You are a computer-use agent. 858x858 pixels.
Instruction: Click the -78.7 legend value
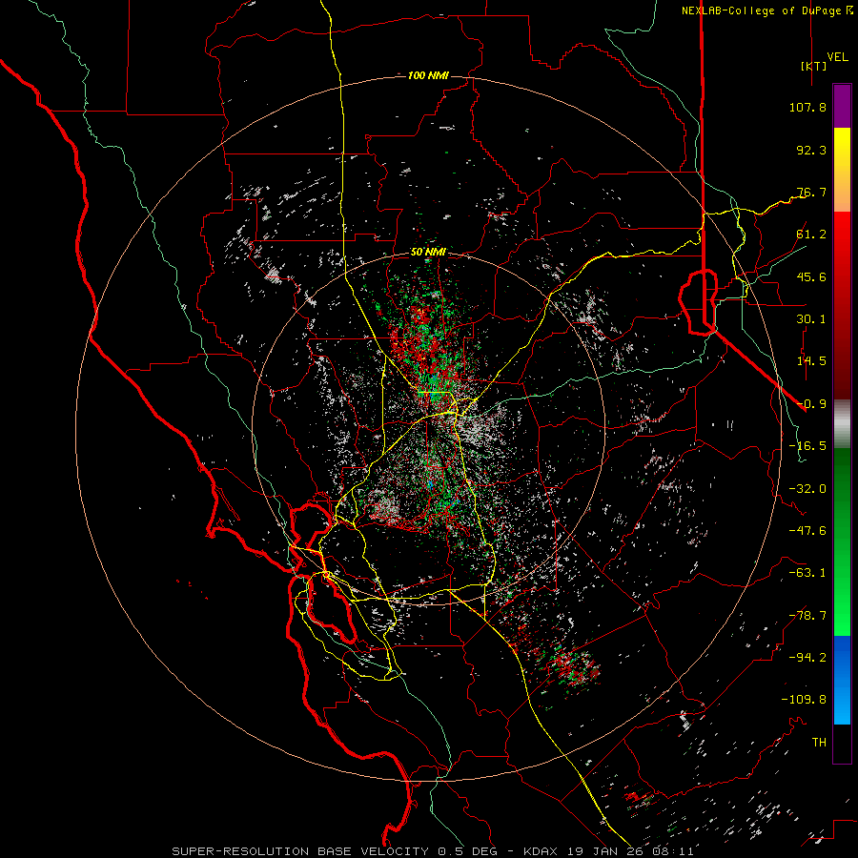pos(807,616)
